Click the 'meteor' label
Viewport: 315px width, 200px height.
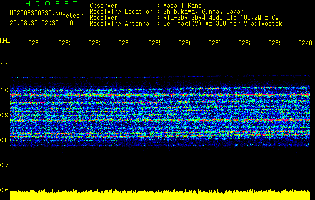pos(73,16)
